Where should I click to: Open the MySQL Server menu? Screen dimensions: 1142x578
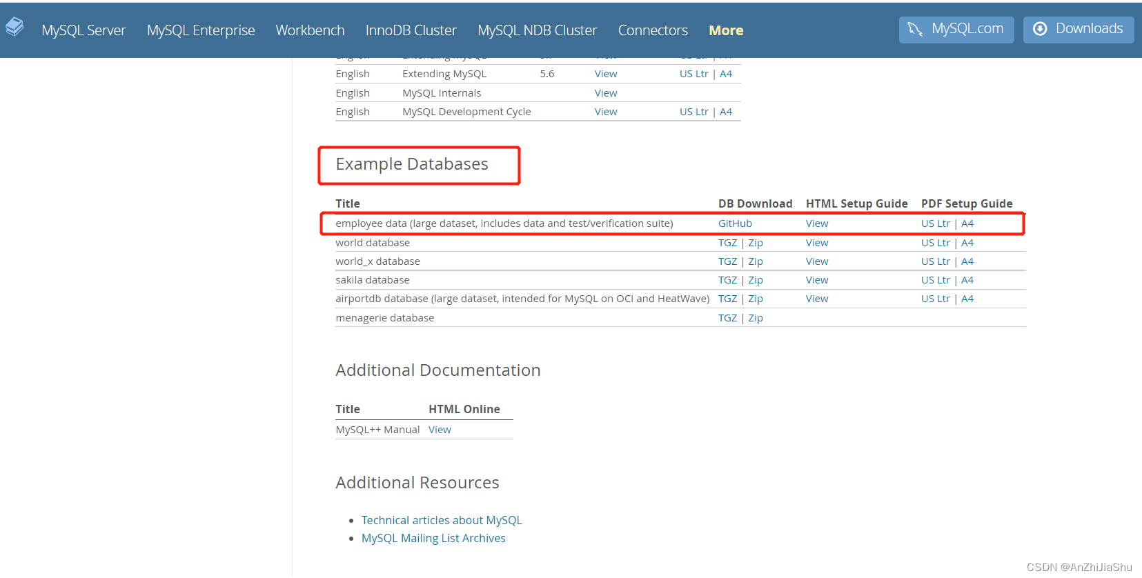[x=83, y=30]
